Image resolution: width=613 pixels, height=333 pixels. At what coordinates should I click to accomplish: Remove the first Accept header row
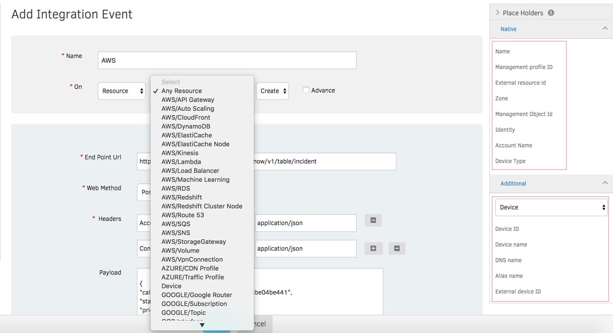(373, 220)
